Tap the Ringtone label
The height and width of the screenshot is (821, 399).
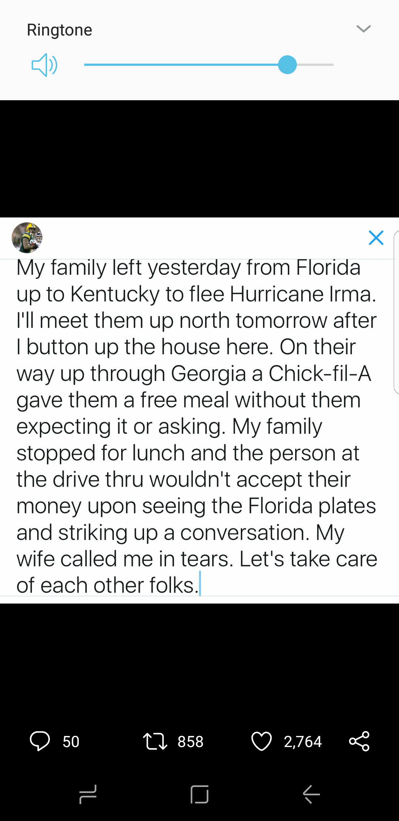click(x=59, y=30)
